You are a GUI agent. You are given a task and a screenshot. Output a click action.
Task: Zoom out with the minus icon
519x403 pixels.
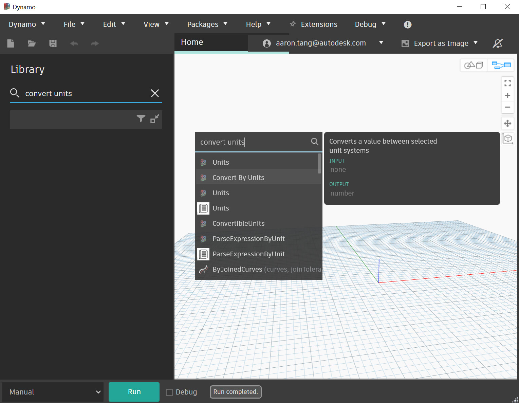(x=507, y=107)
